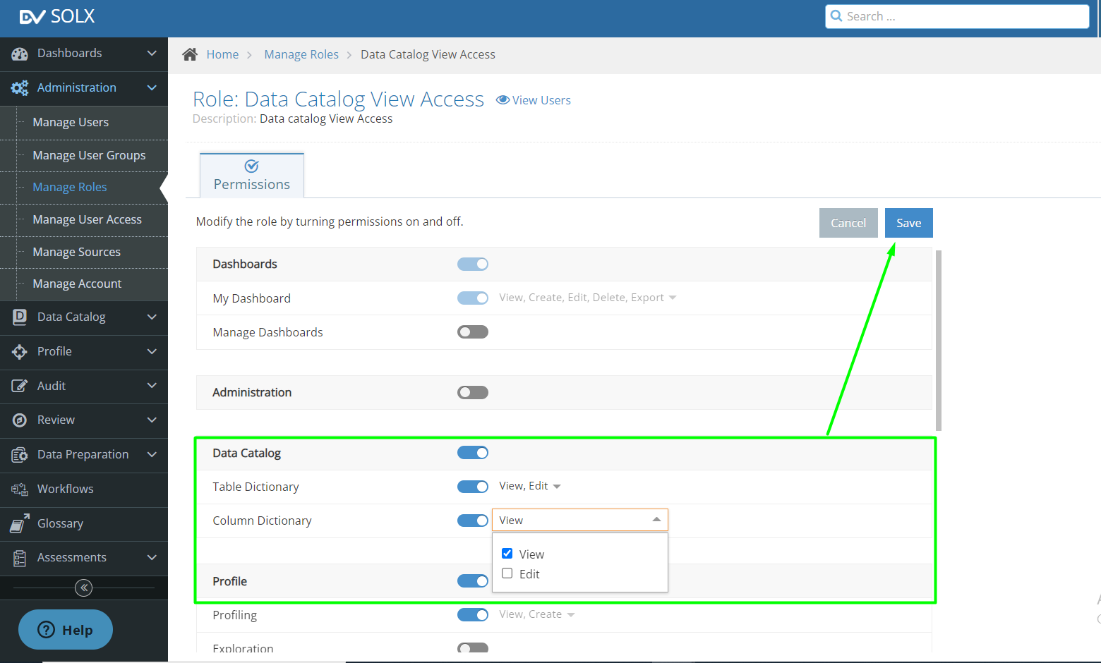
Task: Expand the Dashboards sidebar chevron
Action: pos(152,54)
